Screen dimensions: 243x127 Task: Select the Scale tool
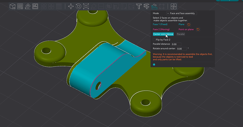(86, 6)
